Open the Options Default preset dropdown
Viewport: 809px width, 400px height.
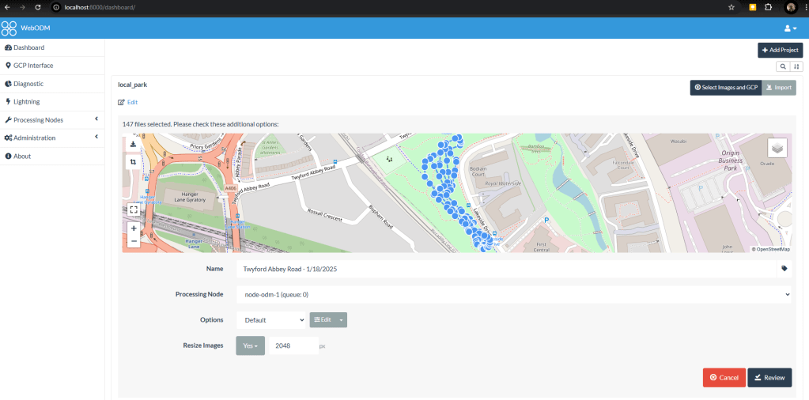click(x=271, y=320)
